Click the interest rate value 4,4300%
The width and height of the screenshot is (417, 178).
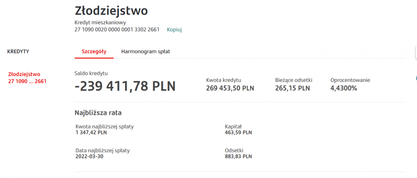pos(344,88)
